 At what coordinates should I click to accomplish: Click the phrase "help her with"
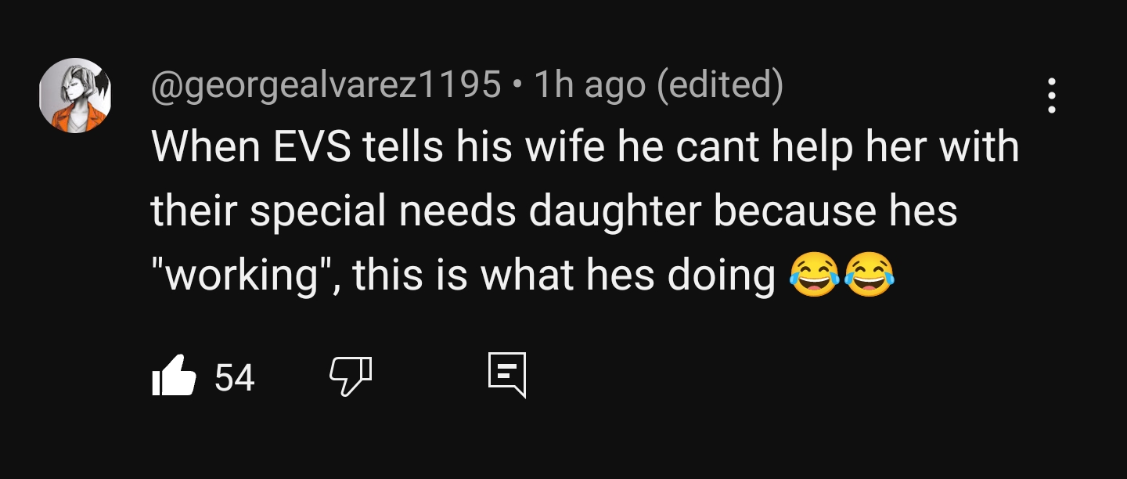890,148
